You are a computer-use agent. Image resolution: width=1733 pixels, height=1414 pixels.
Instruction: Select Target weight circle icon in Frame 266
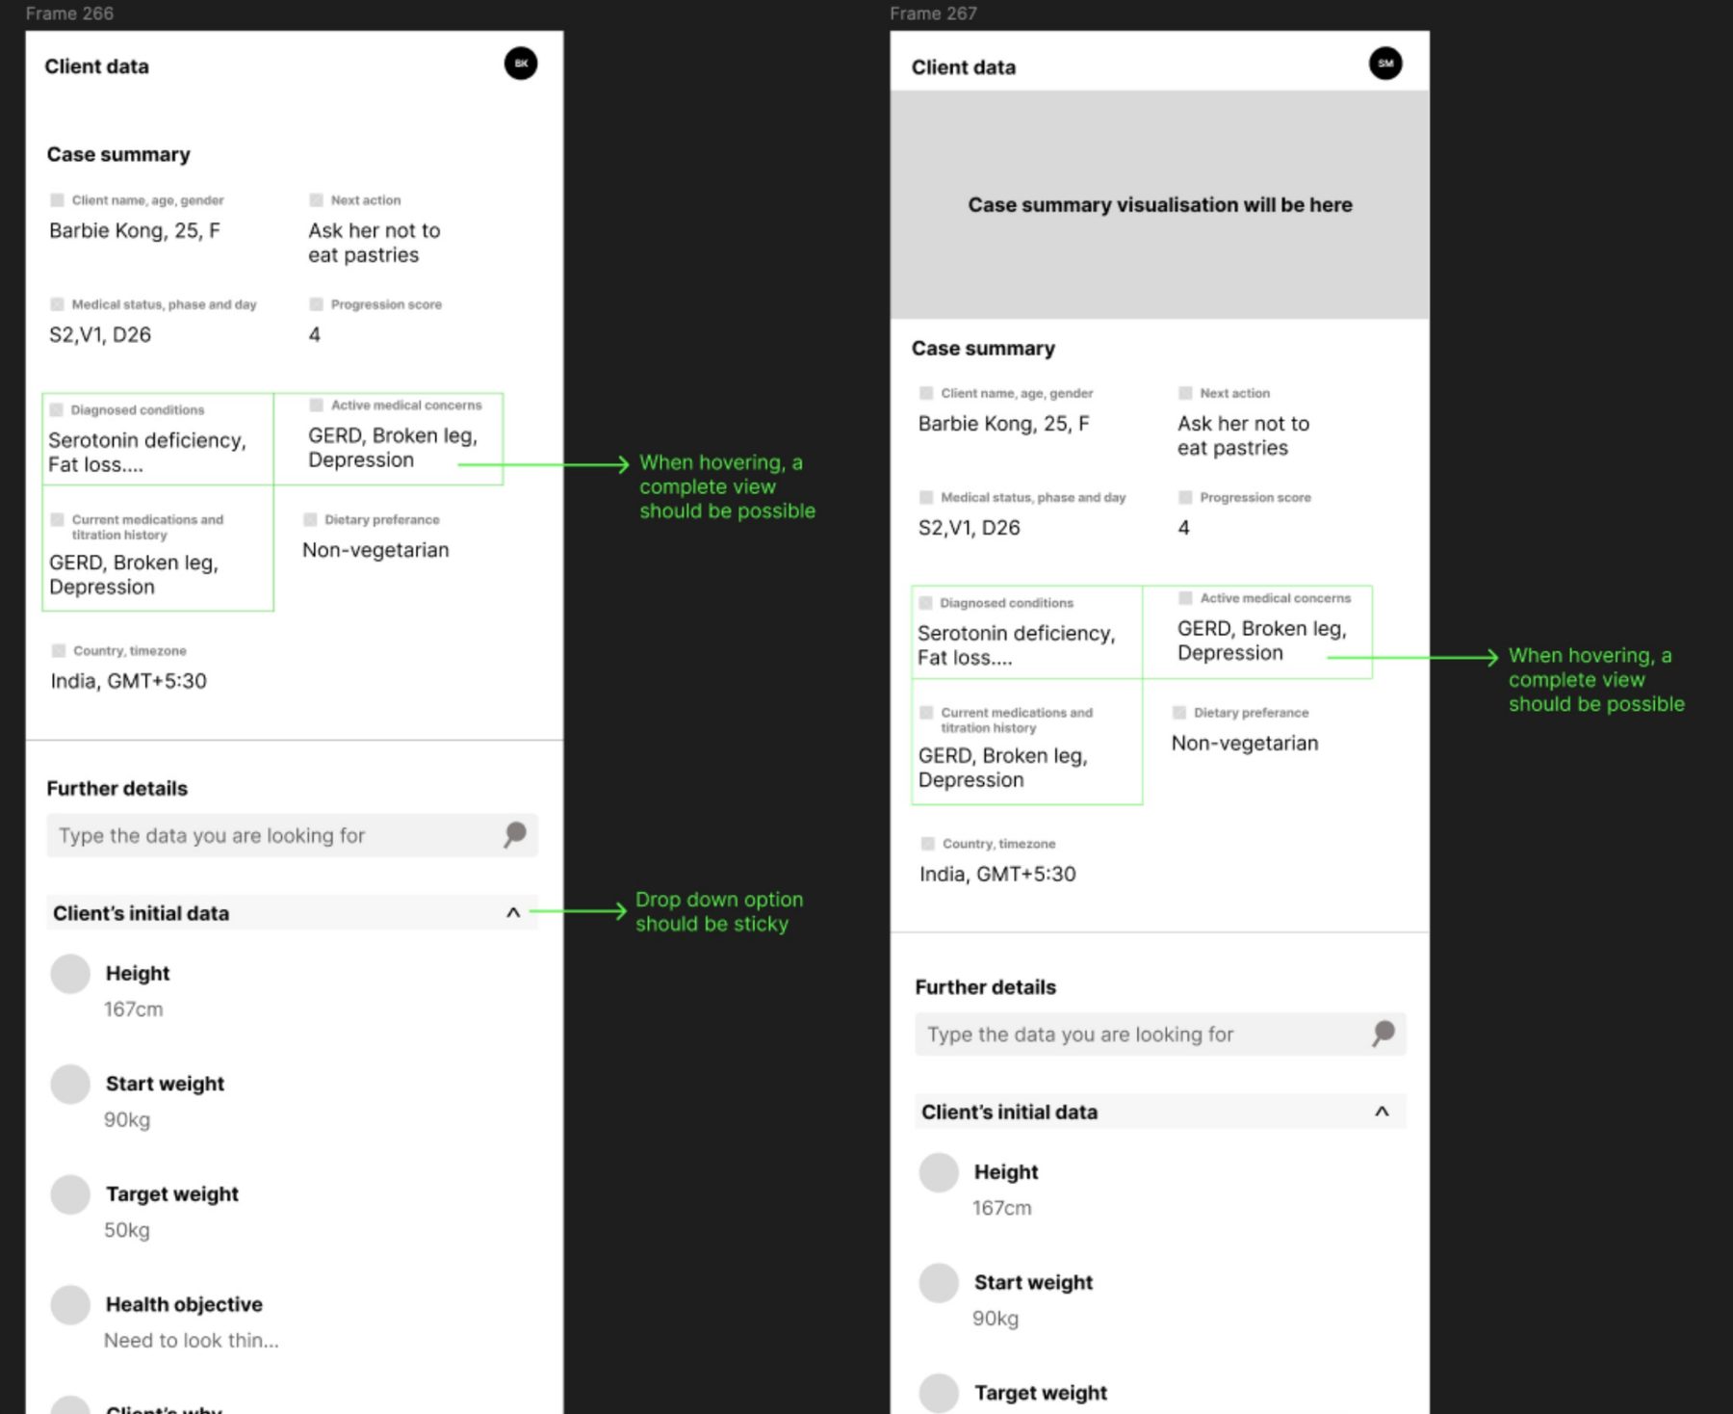point(70,1194)
